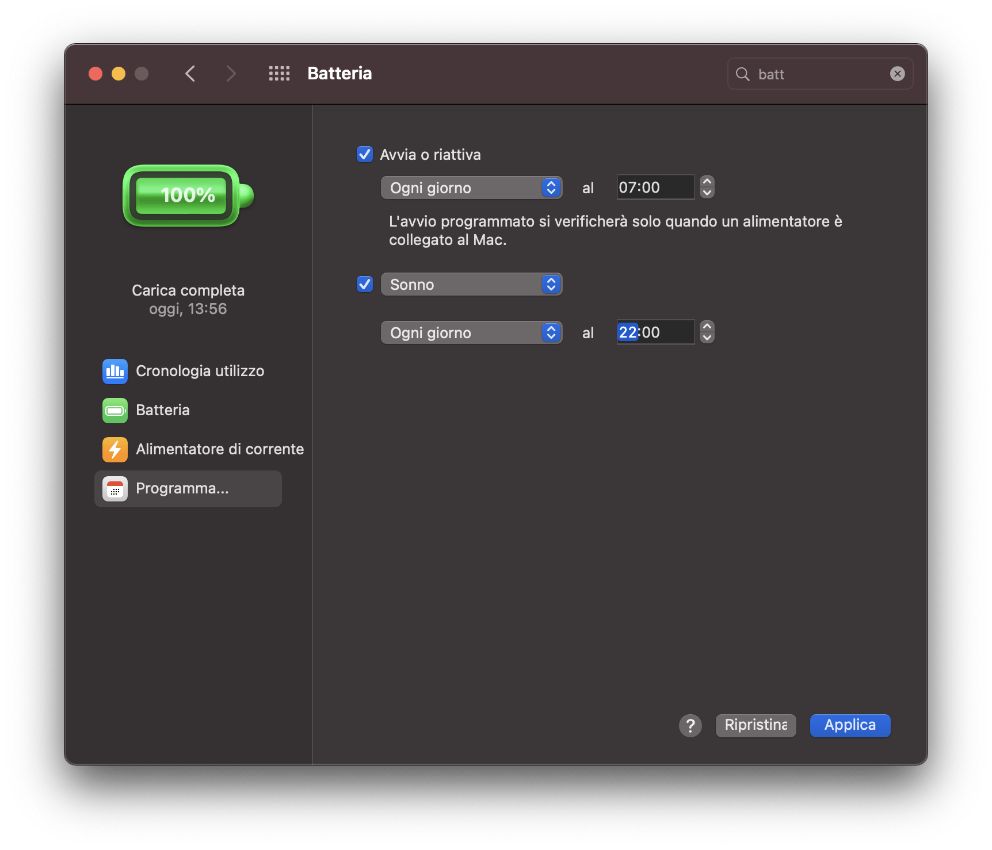
Task: Click the Programma calendar icon
Action: (115, 489)
